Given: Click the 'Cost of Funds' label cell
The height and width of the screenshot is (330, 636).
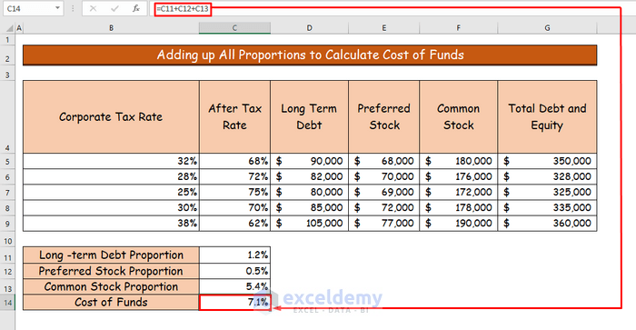Looking at the screenshot, I should click(x=111, y=303).
